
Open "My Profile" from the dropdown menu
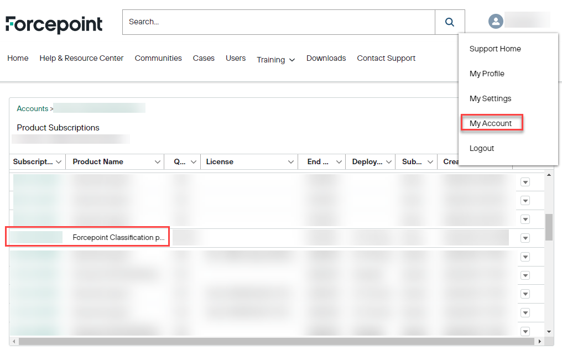487,74
